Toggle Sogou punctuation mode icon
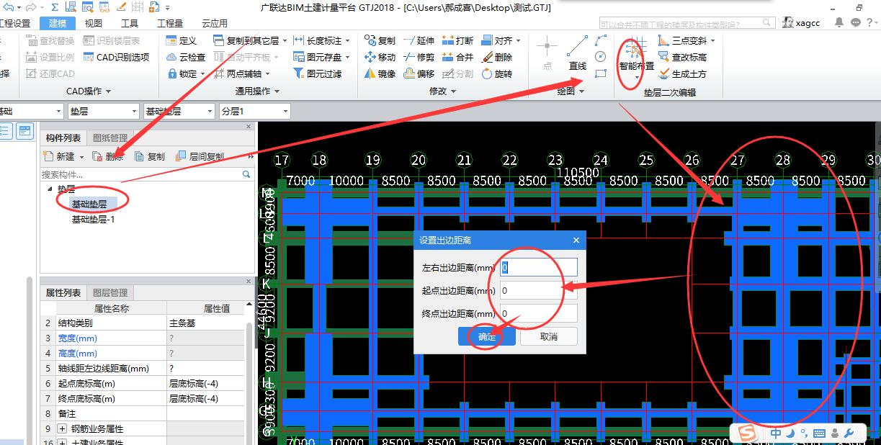Screen dimensions: 881x445 tap(803, 433)
